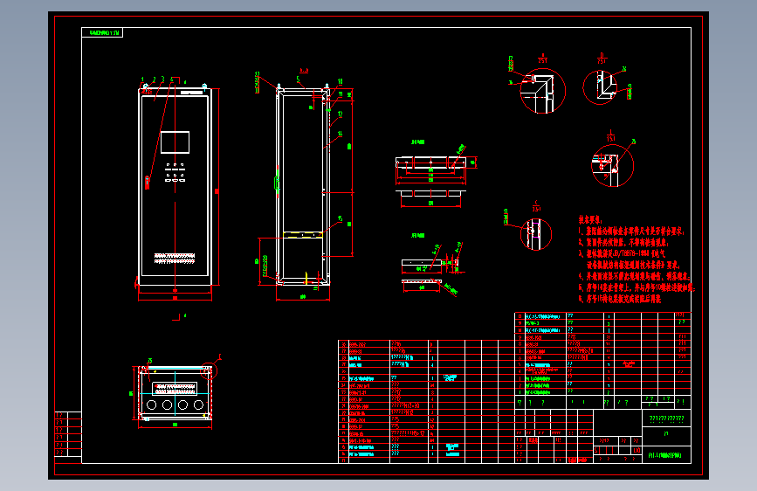Select the cabinet bottom plan view

tap(175, 393)
